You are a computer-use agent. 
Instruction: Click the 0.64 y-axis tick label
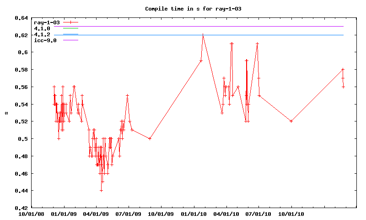(x=21, y=18)
